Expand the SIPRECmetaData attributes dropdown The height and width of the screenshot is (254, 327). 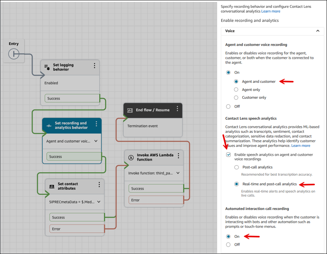click(x=99, y=202)
